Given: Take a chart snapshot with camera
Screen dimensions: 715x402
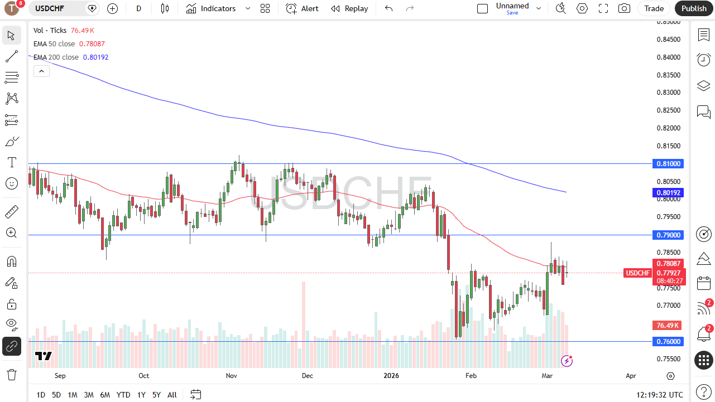Looking at the screenshot, I should click(x=625, y=8).
